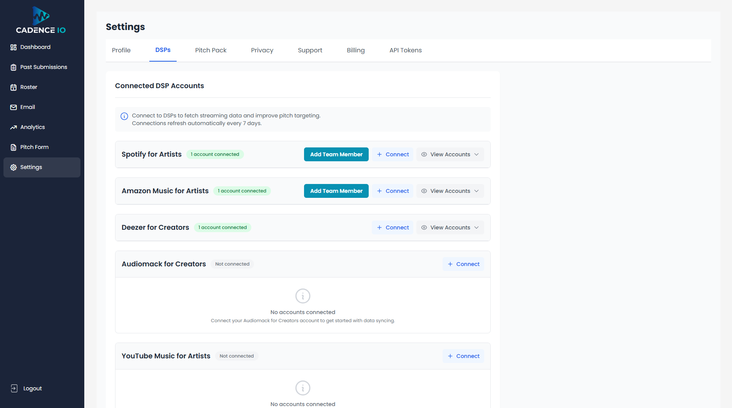Open the View Accounts label for Spotify
This screenshot has height=408, width=732.
click(450, 154)
